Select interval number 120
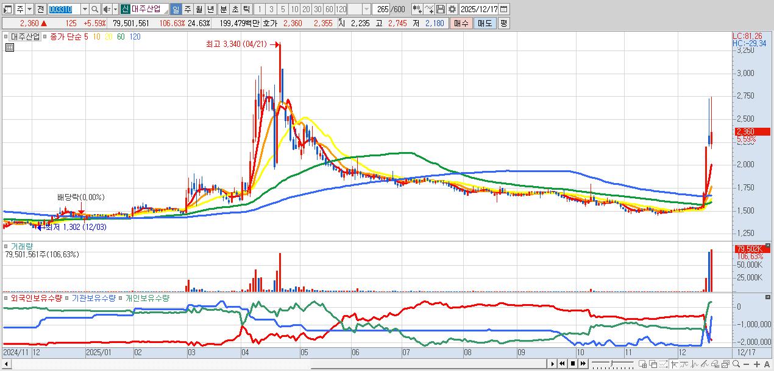The width and height of the screenshot is (774, 371). point(341,9)
